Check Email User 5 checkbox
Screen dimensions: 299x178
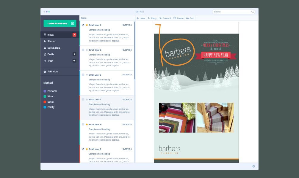click(83, 124)
